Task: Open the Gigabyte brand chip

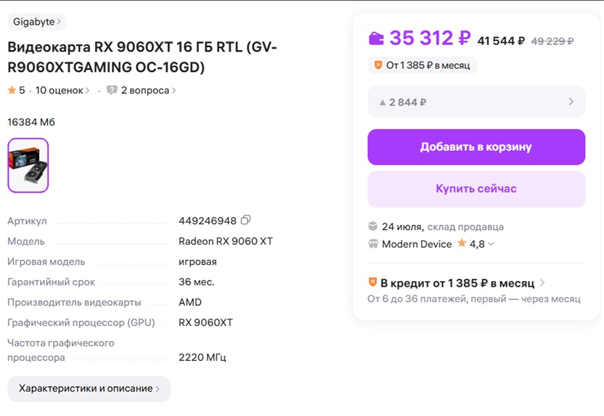Action: (x=36, y=22)
